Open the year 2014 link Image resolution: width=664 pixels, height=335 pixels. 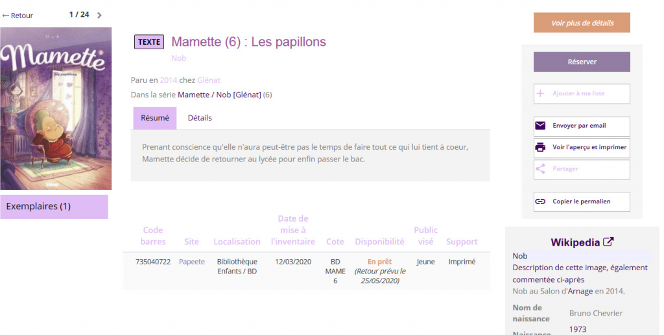(x=169, y=80)
